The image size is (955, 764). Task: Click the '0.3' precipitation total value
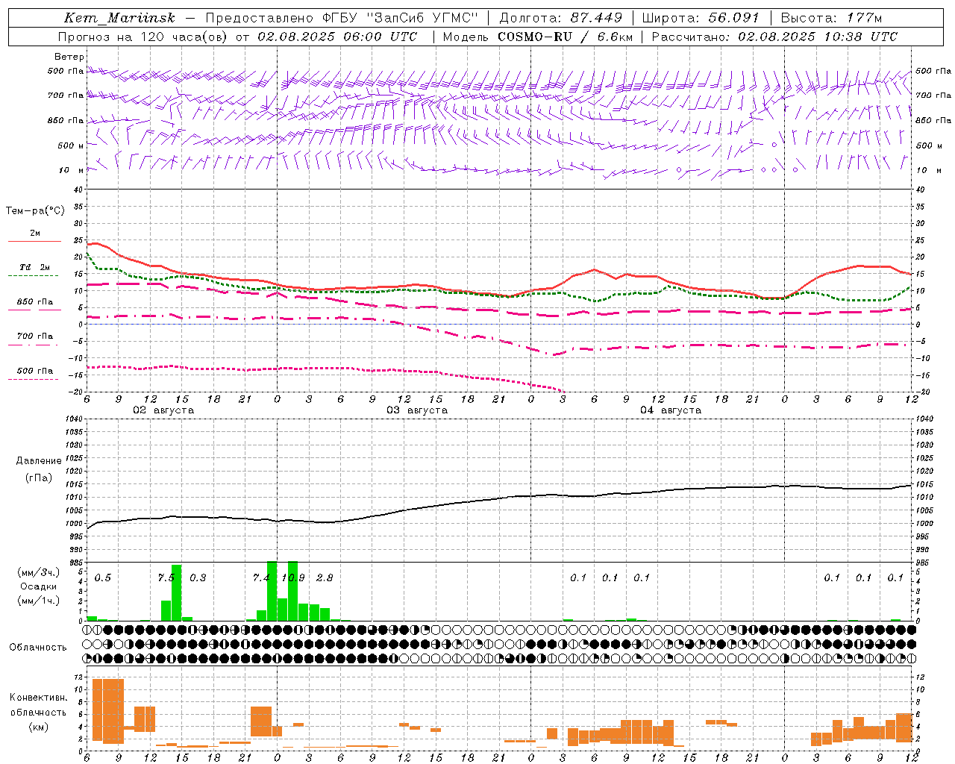tap(198, 577)
